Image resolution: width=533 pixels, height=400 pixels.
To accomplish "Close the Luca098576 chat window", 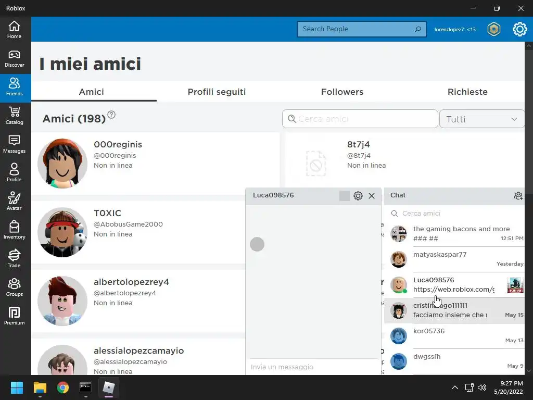I will pyautogui.click(x=372, y=196).
